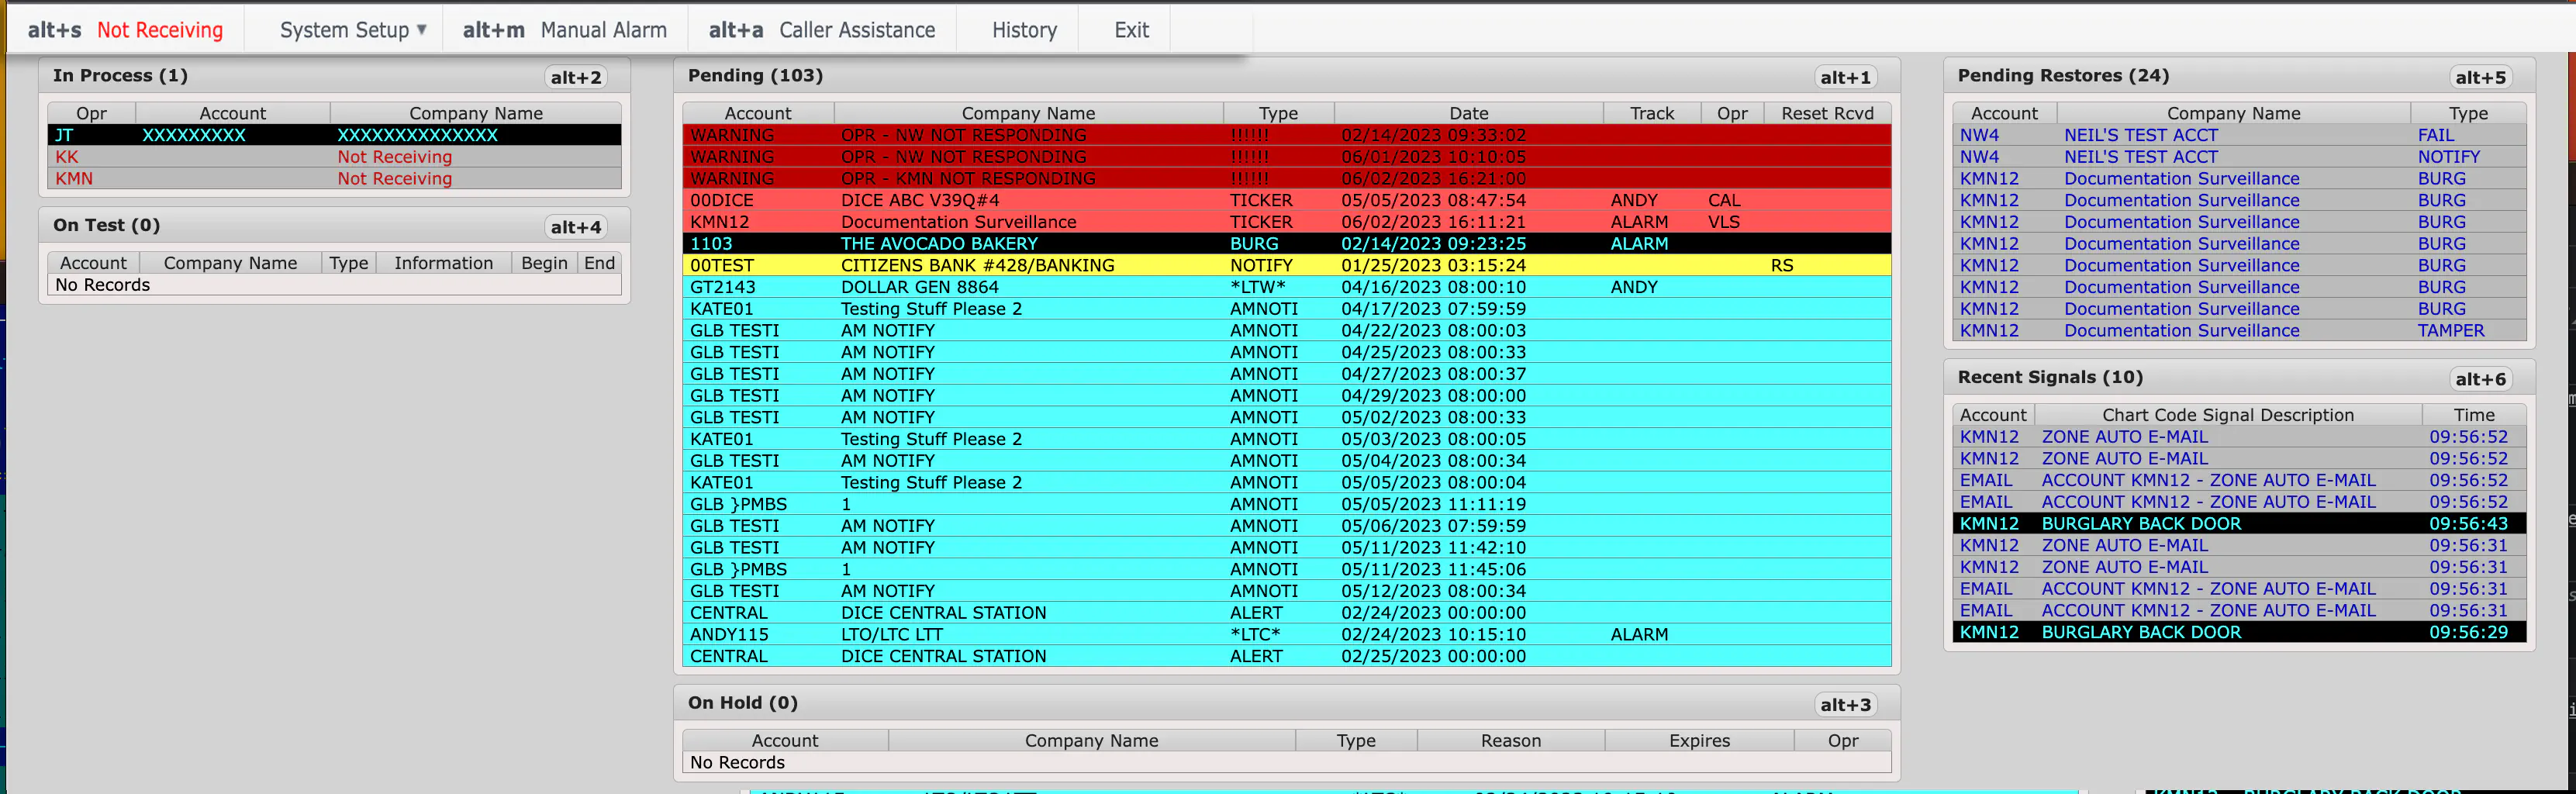2576x794 pixels.
Task: Select 00TEST CITIZENS BANK #428/BANKING row
Action: coord(1287,265)
